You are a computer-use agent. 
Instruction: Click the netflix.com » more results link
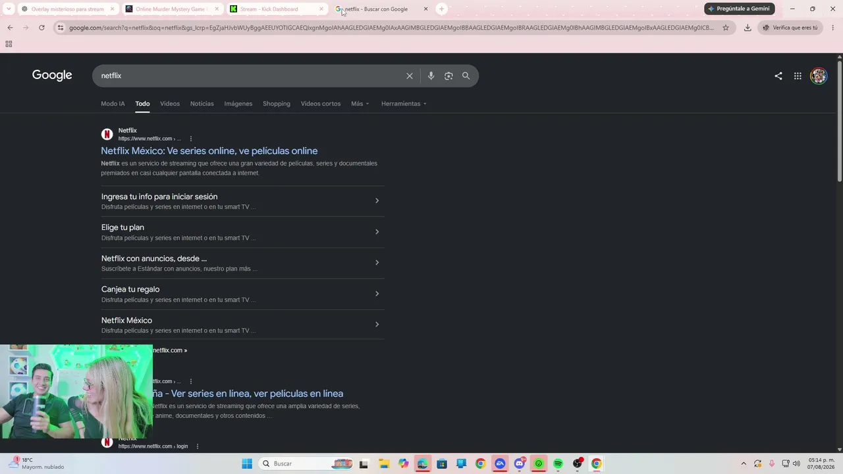tap(170, 350)
